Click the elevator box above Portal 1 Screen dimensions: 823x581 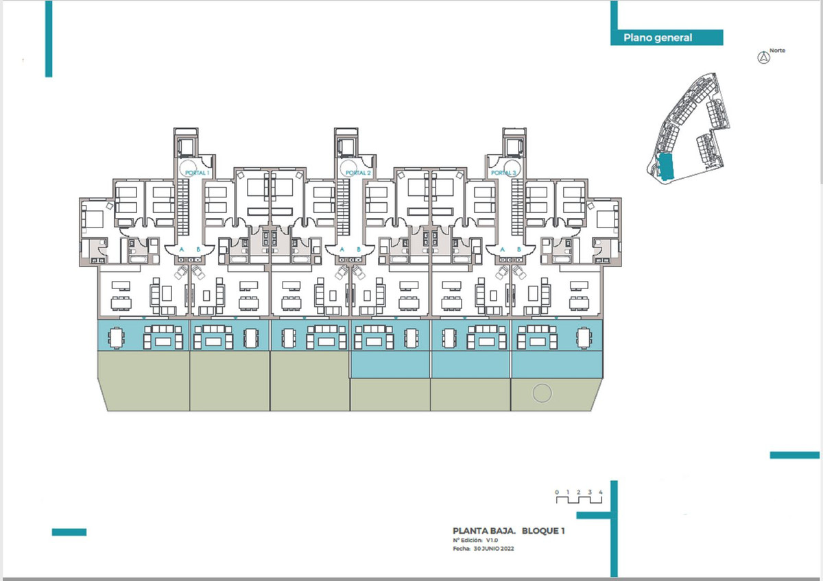click(x=185, y=145)
